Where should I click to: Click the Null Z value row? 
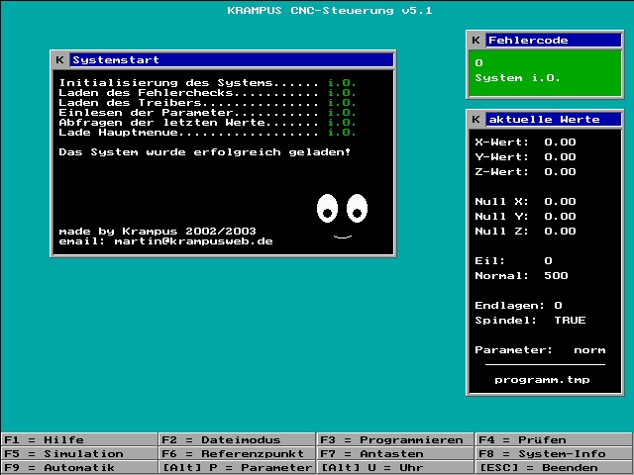pyautogui.click(x=525, y=232)
